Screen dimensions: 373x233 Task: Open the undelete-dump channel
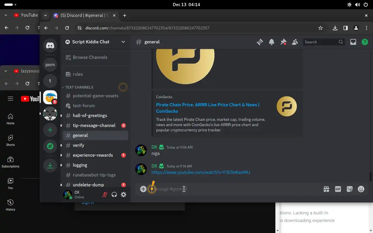tap(96, 185)
